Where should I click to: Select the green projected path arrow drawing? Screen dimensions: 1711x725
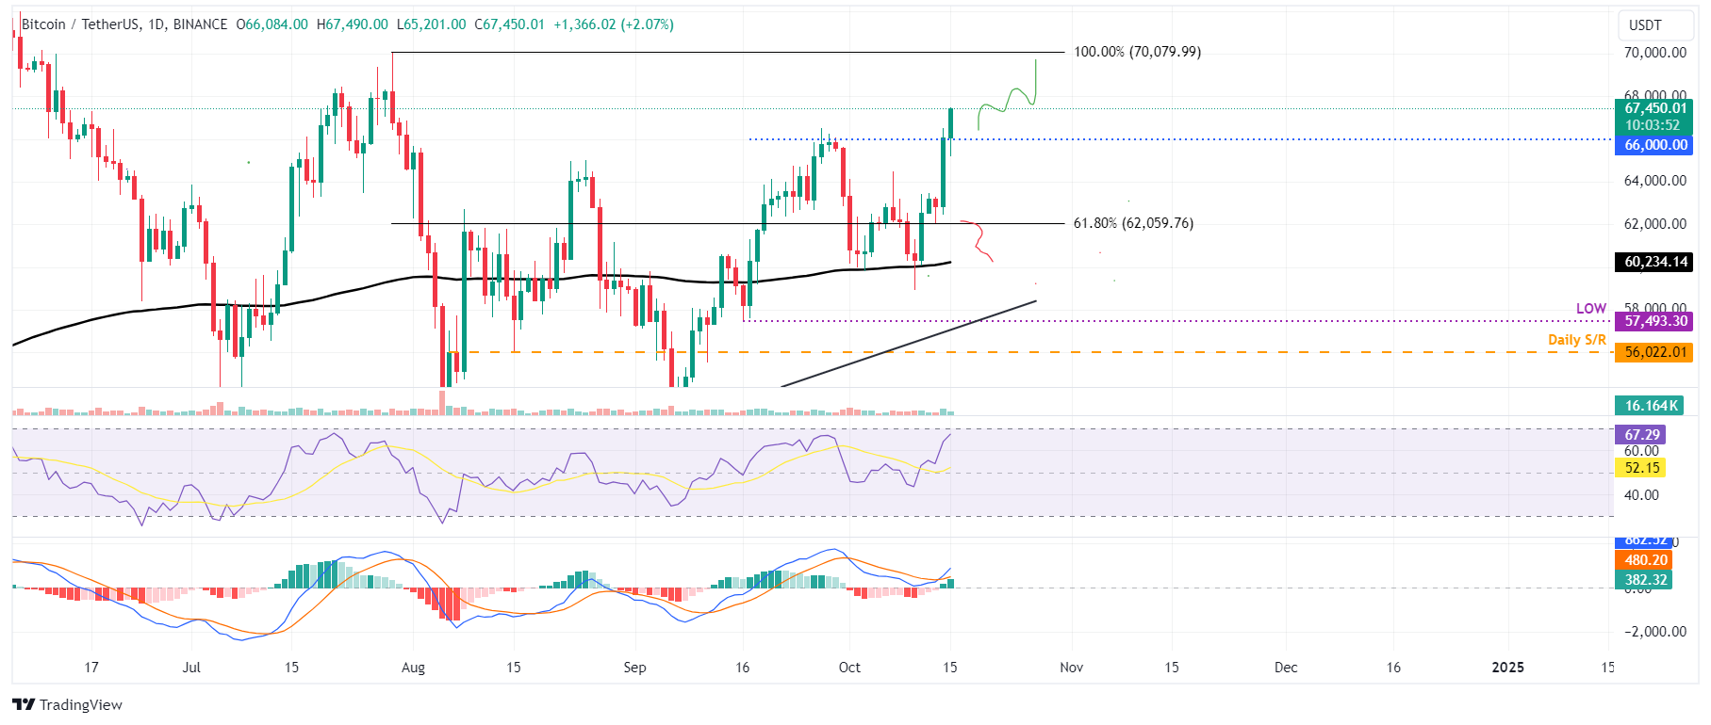coord(1007,95)
